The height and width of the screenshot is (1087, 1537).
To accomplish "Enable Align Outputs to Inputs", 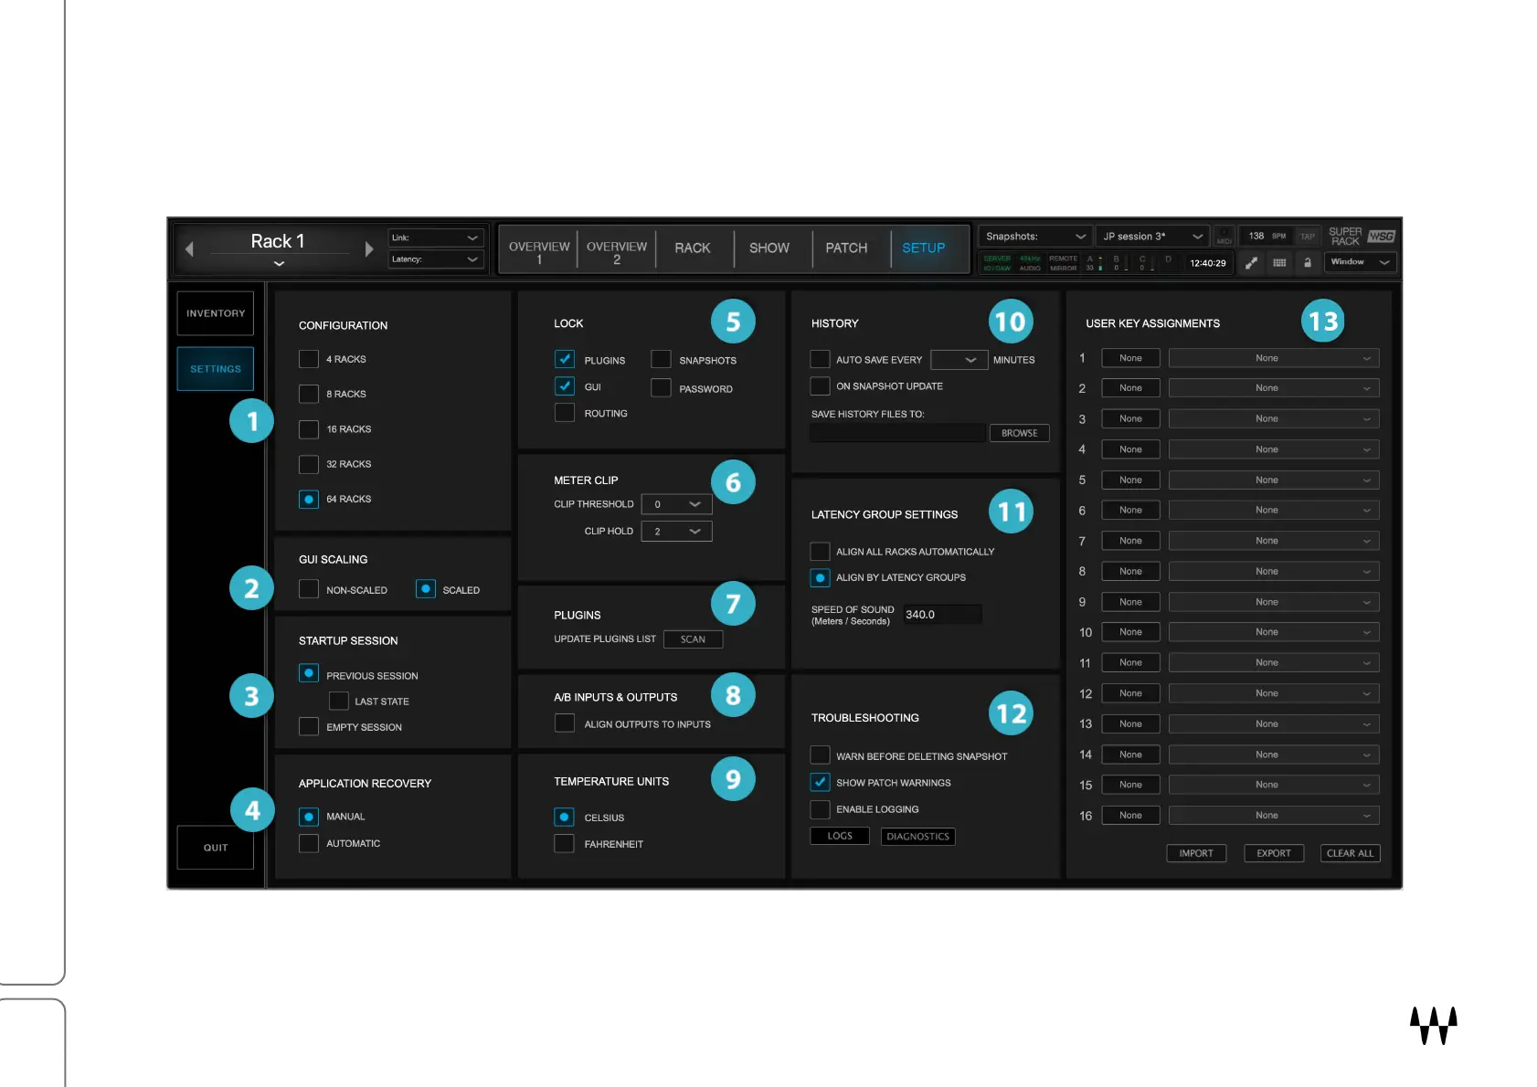I will coord(565,723).
